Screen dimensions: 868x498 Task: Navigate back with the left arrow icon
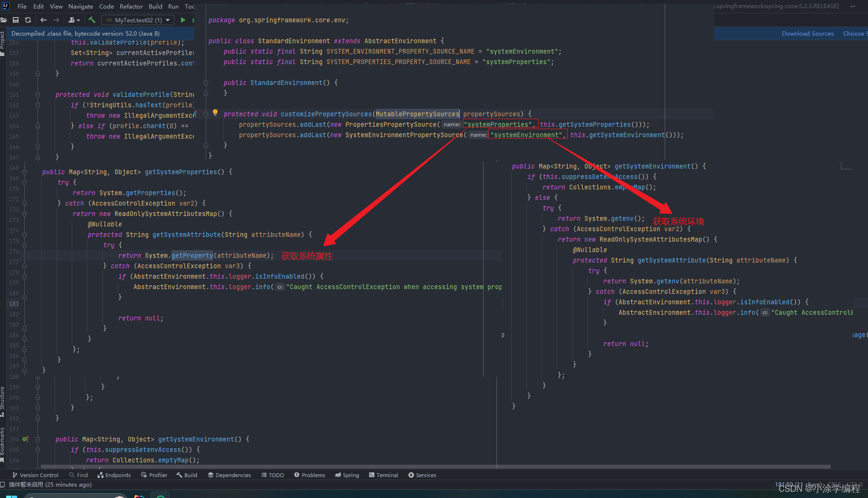coord(44,20)
